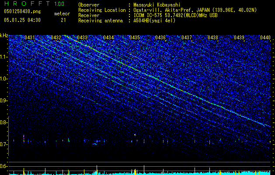The image size is (275, 175).
Task: Click the 0432 time axis marker
Action: point(56,38)
